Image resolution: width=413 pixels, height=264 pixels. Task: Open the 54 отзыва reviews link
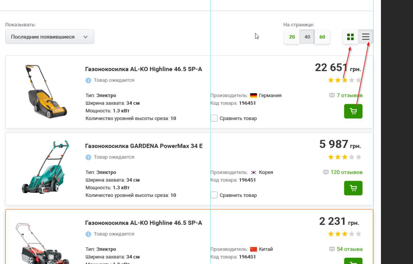(350, 249)
